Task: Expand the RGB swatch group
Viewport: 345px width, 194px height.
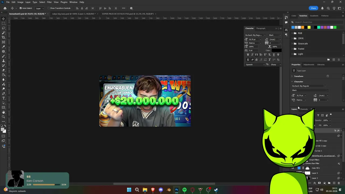Action: [292, 33]
